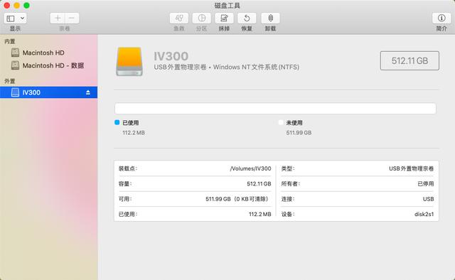Click the white 未使用 legend swatch
Image resolution: width=455 pixels, height=280 pixels.
point(281,122)
